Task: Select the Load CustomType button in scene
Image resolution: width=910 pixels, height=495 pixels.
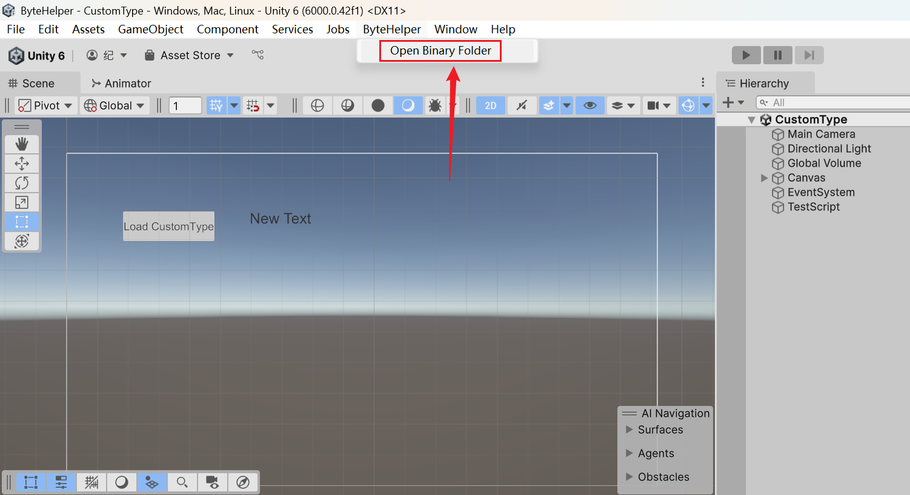Action: 168,226
